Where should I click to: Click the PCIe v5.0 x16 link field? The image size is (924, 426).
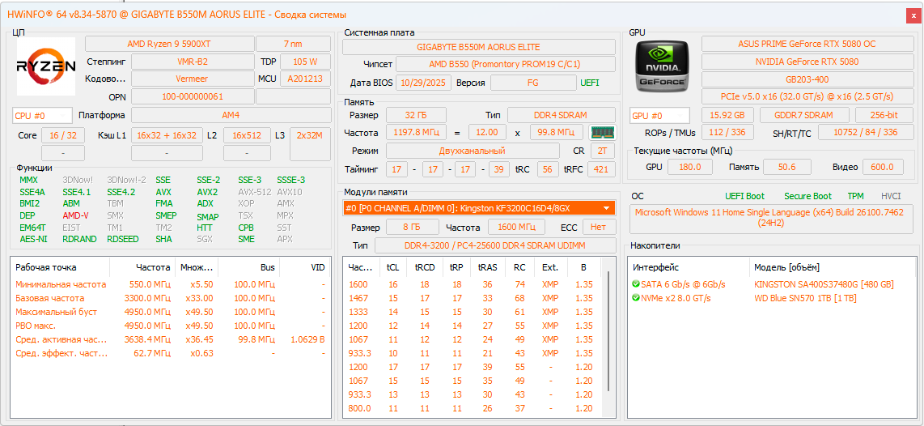[x=806, y=96]
